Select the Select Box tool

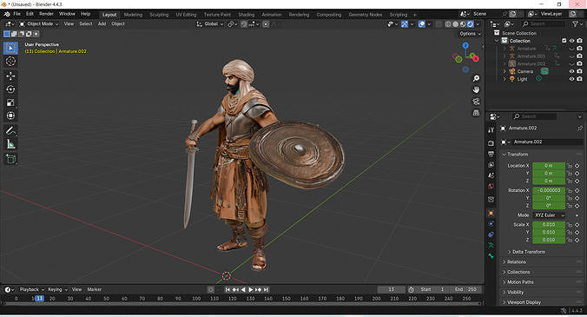coord(10,48)
